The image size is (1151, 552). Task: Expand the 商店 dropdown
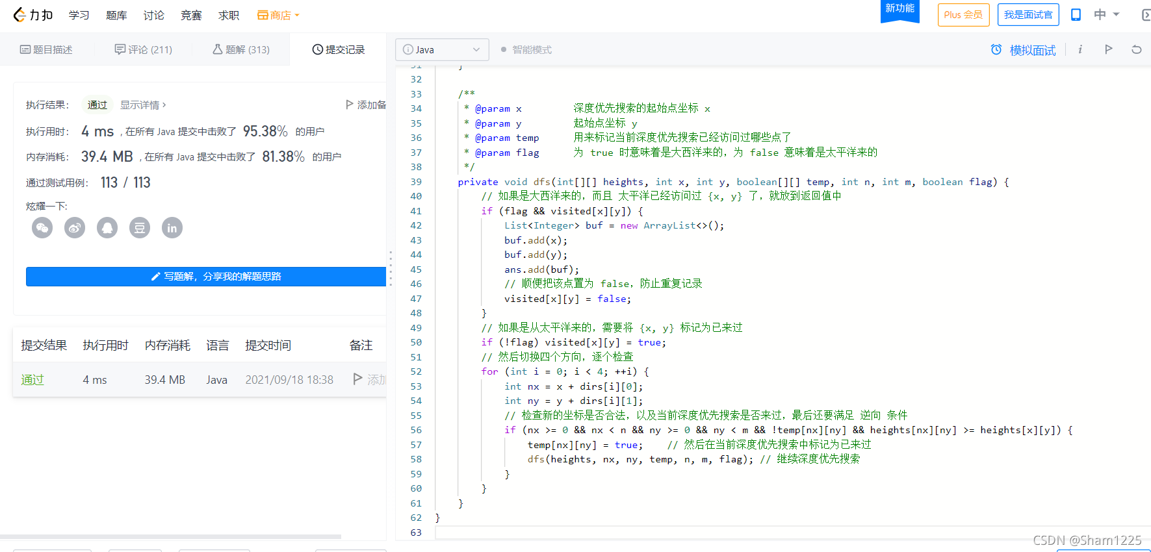click(278, 15)
